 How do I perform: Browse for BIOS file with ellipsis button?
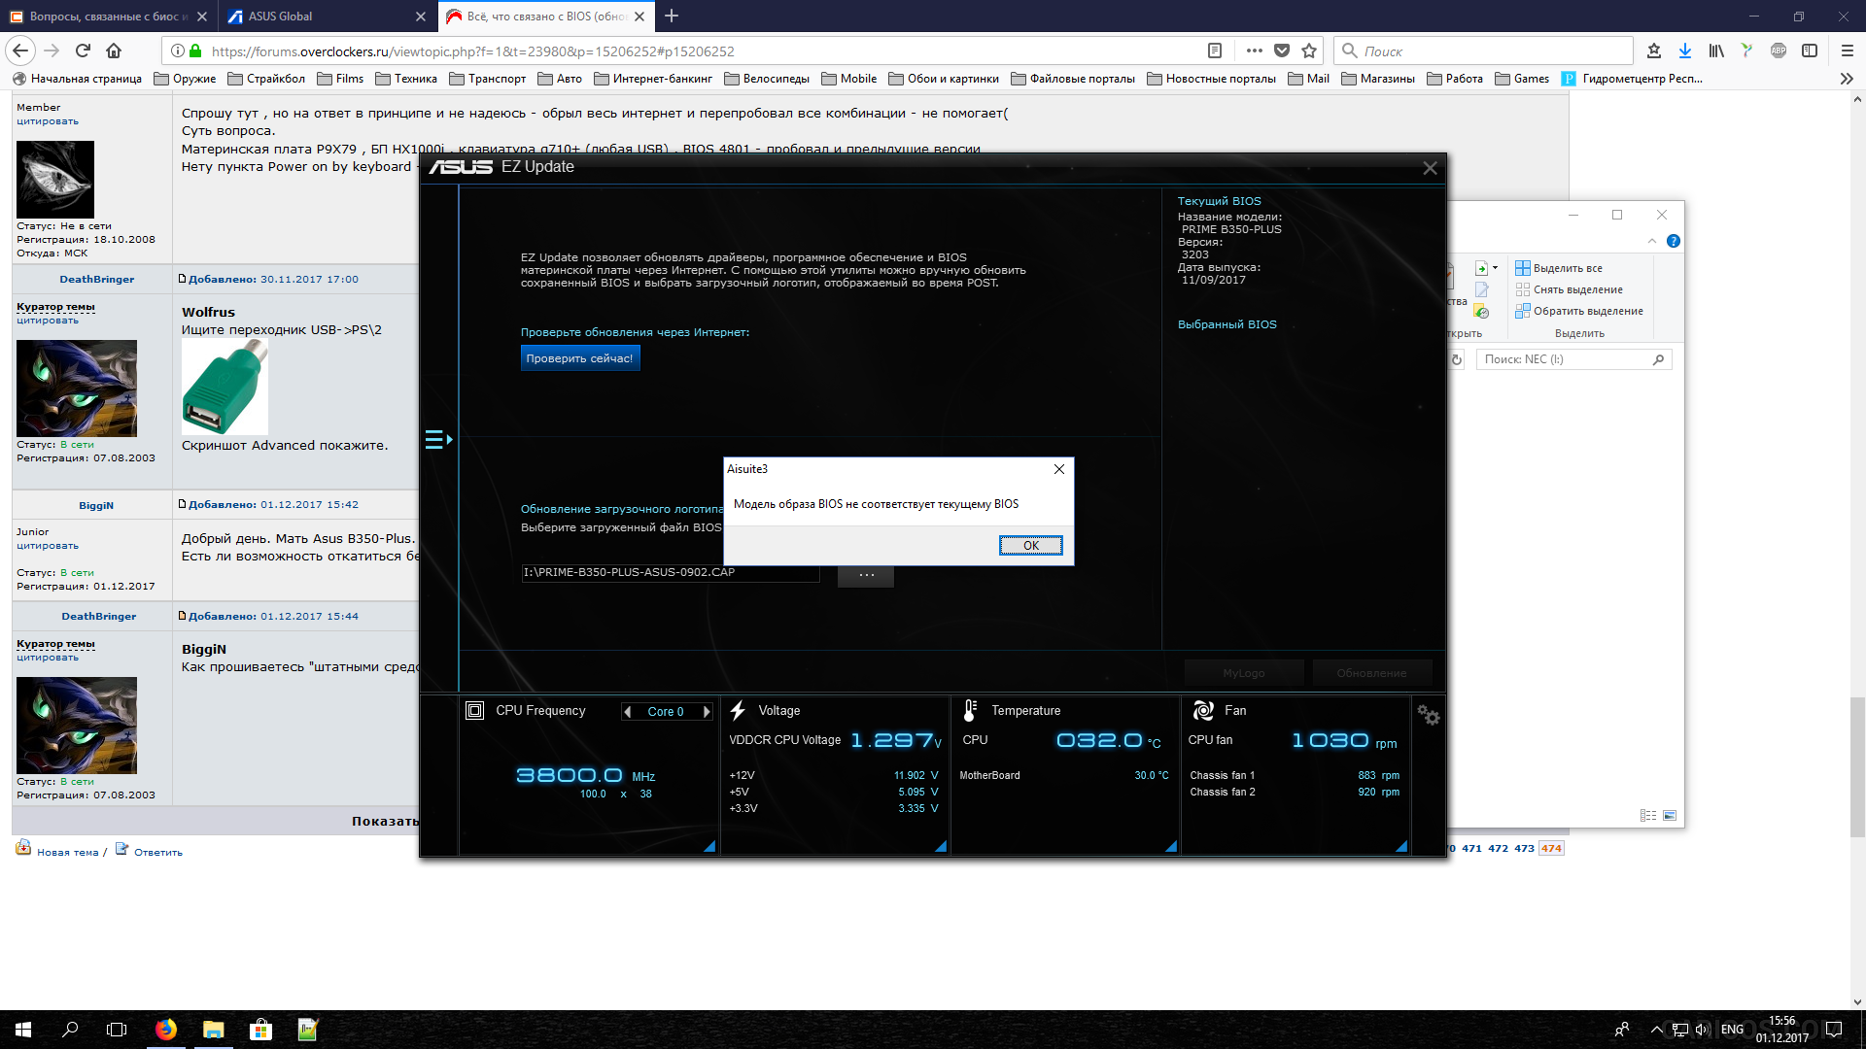pyautogui.click(x=866, y=575)
